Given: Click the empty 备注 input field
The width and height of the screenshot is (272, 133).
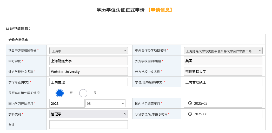Looking at the screenshot, I should pos(89,125).
